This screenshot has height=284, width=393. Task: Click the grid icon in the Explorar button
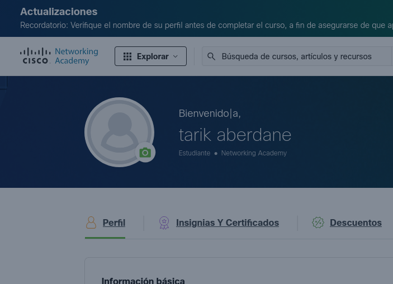(127, 56)
